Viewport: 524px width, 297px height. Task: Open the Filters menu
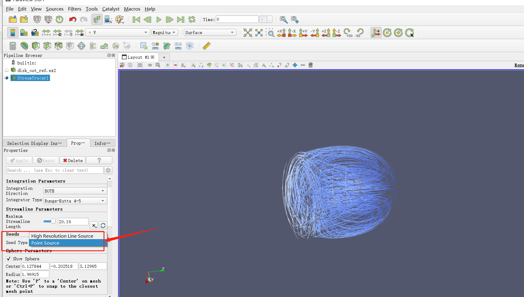point(74,9)
